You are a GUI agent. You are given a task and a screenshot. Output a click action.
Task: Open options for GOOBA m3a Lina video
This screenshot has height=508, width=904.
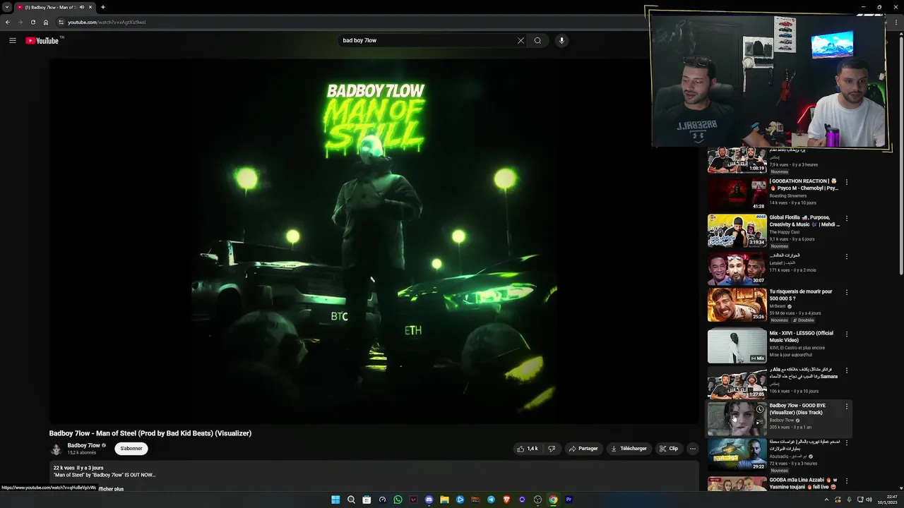(846, 480)
